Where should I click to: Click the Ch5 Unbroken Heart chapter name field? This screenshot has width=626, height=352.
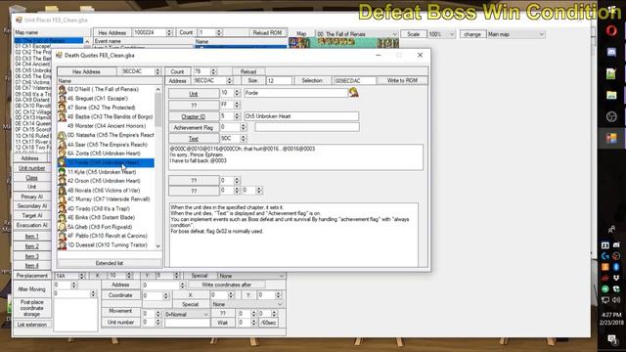click(301, 116)
